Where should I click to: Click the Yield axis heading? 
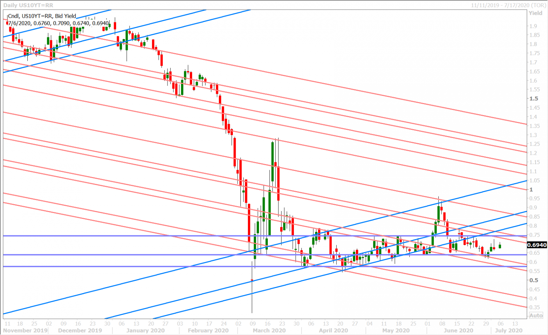coord(536,13)
